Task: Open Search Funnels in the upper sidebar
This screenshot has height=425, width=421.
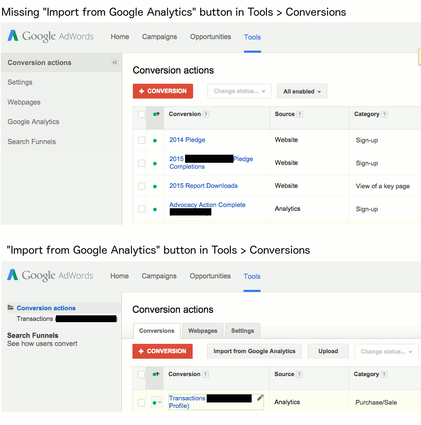Action: [32, 142]
